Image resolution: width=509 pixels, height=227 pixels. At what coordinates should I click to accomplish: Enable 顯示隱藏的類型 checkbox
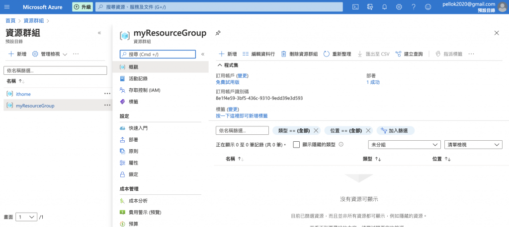click(x=296, y=145)
